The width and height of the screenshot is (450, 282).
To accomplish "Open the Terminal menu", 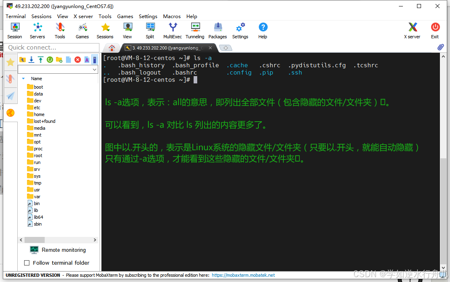I will pos(16,17).
